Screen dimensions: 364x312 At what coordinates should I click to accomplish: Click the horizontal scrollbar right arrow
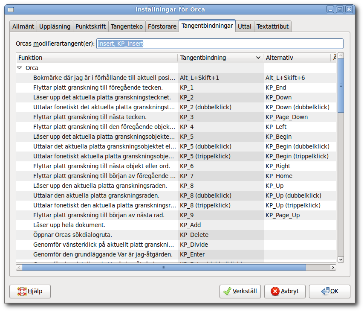[x=333, y=267]
